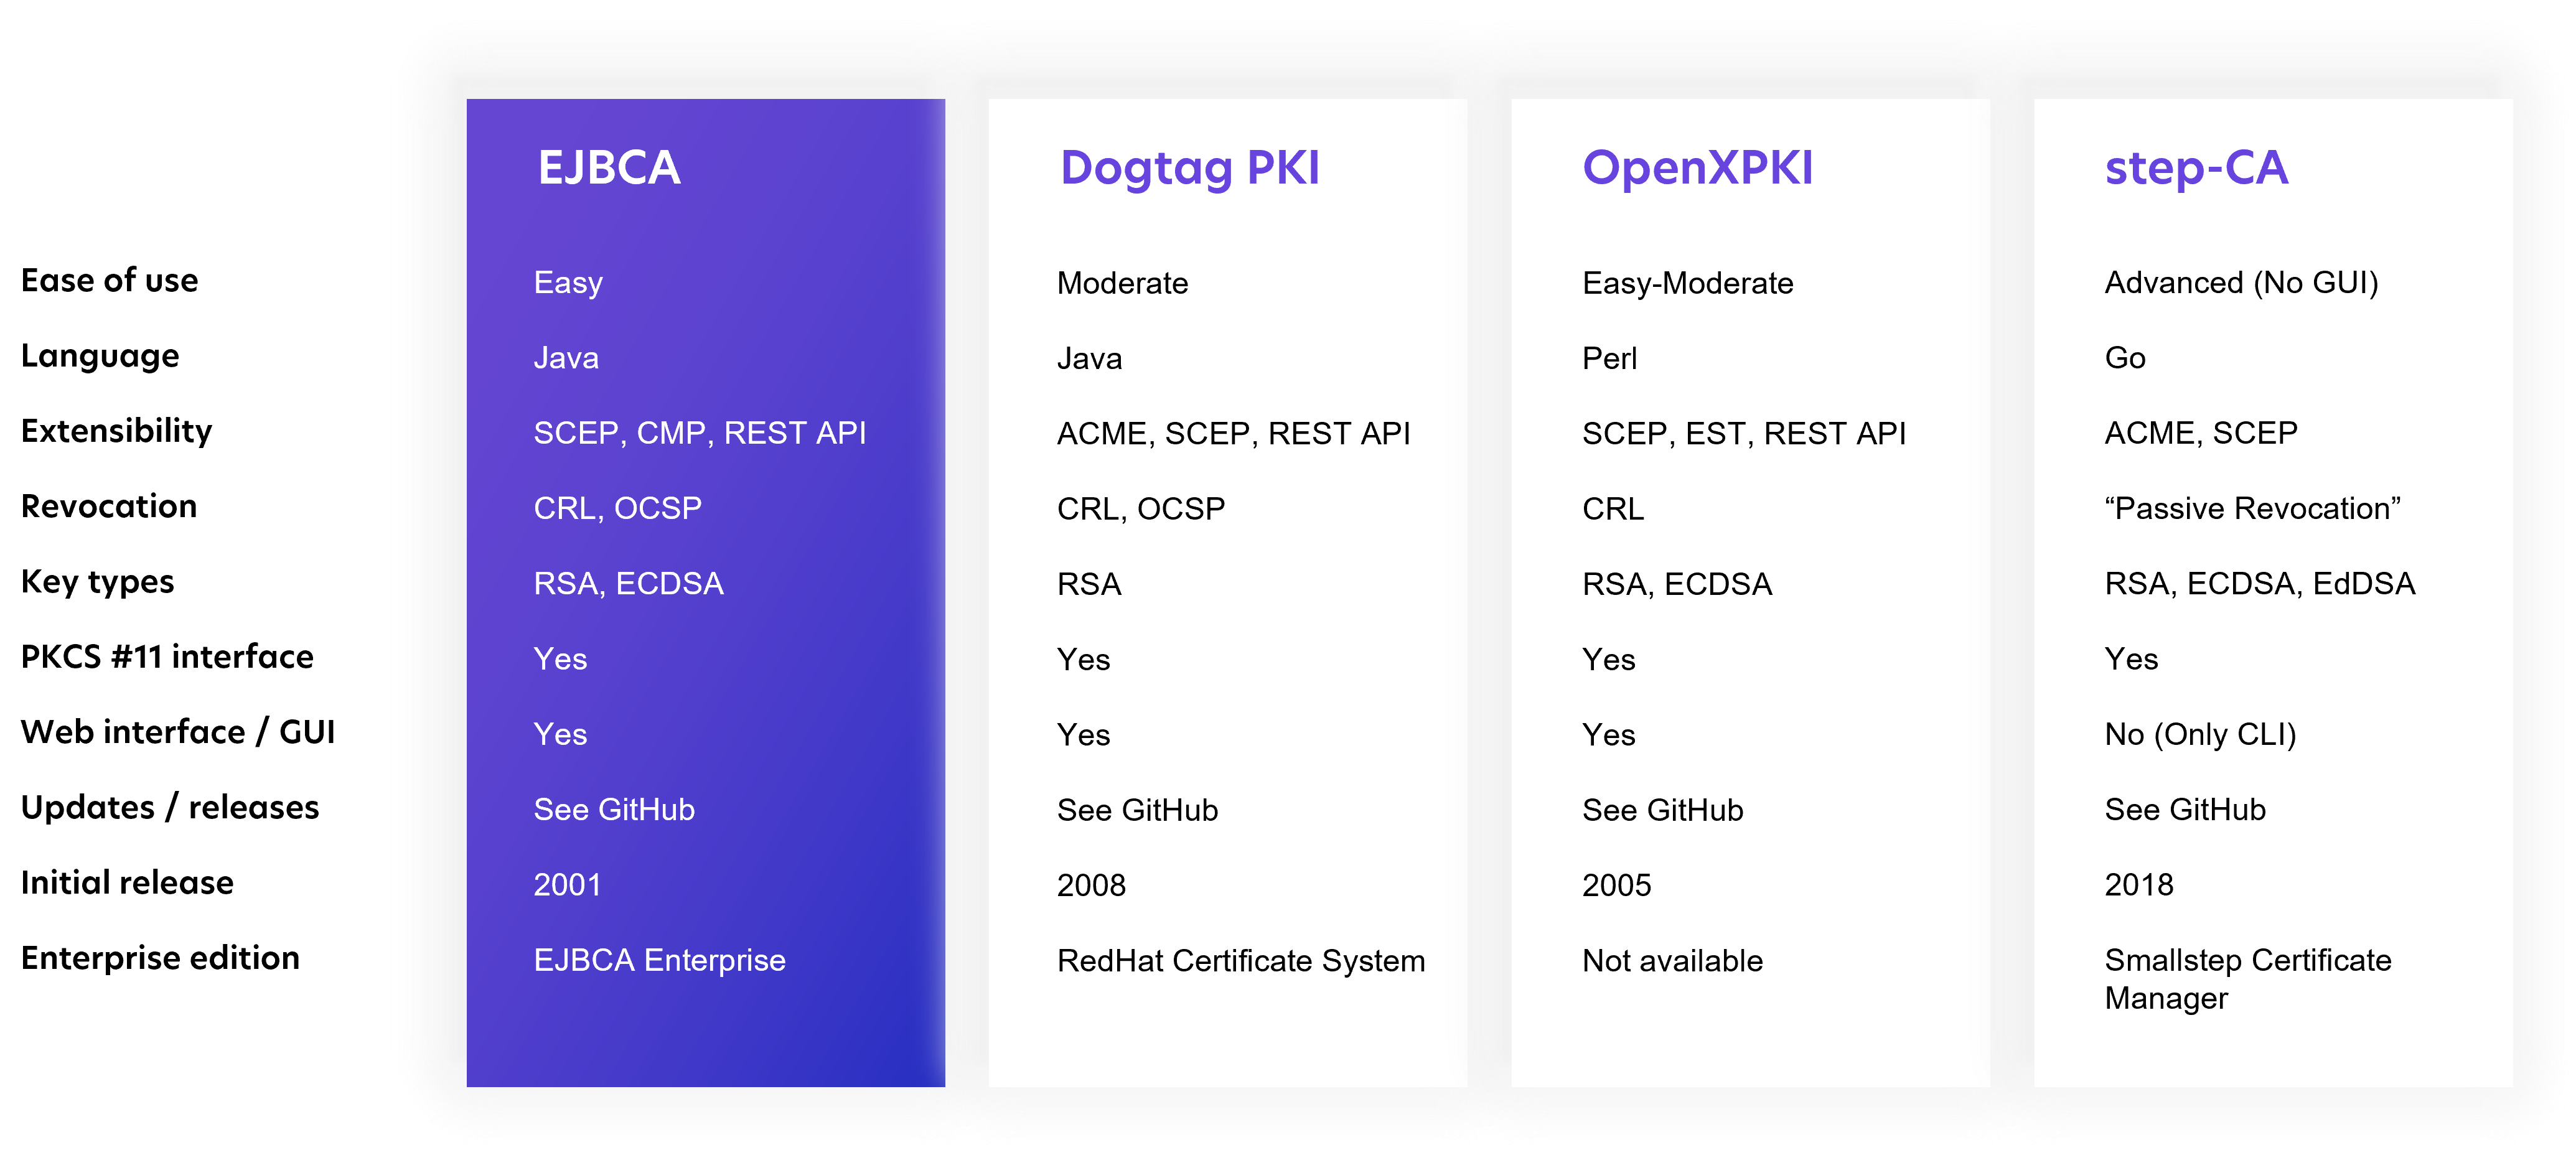Click the 2018 initial release year
Screen dimensions: 2576x1150
2139,885
